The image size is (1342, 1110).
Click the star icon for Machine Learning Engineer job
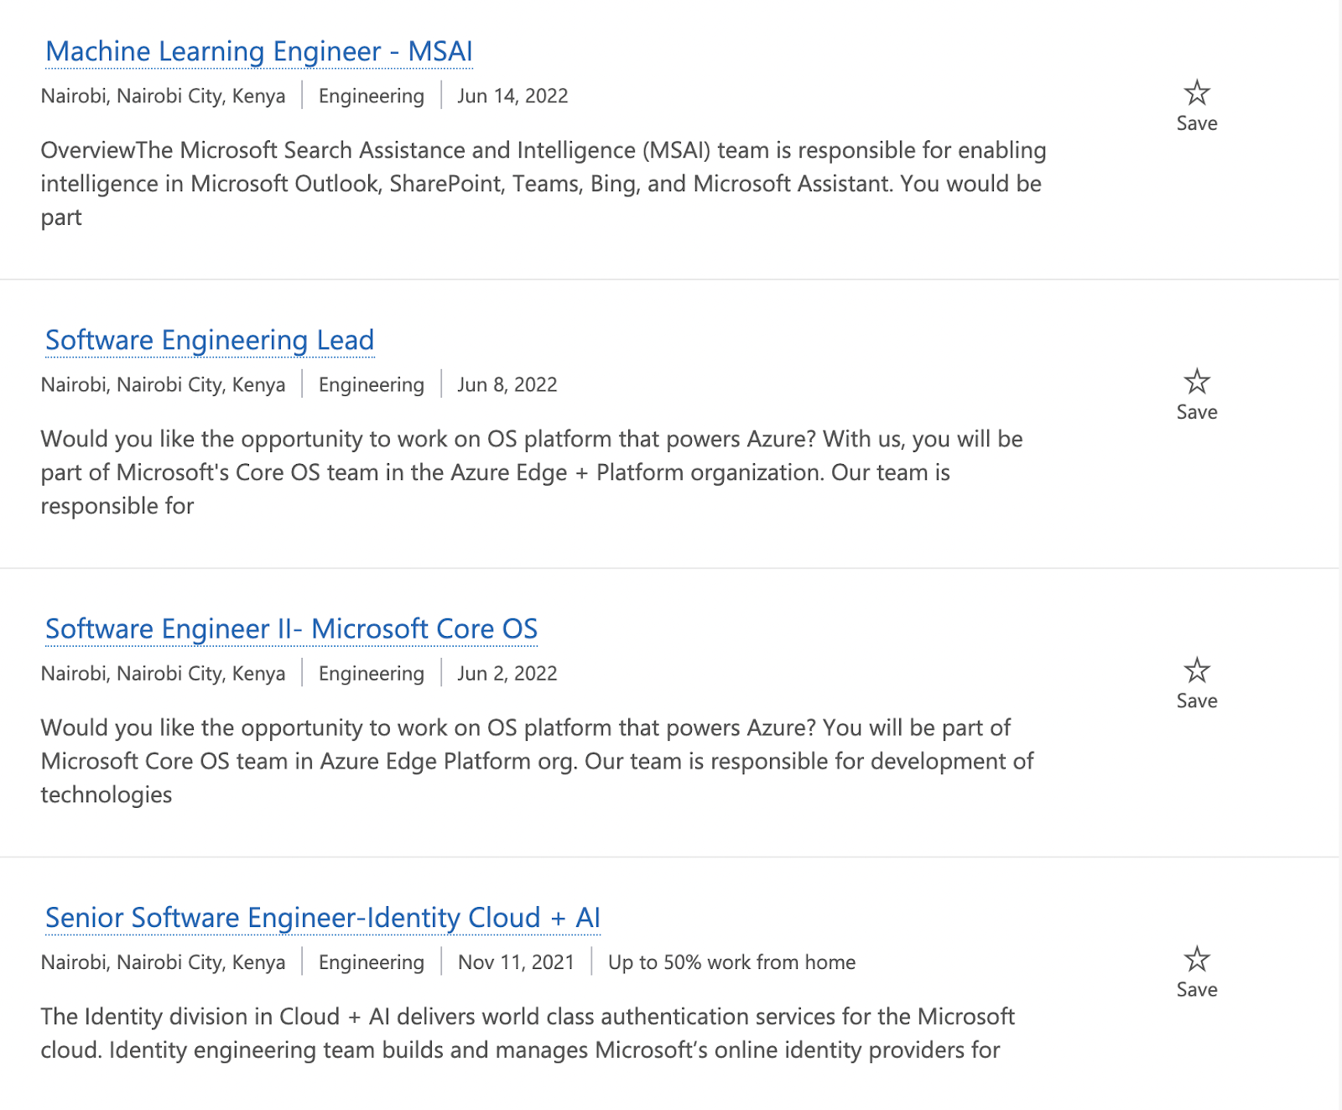coord(1197,93)
